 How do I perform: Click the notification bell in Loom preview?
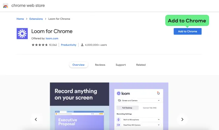point(158,93)
